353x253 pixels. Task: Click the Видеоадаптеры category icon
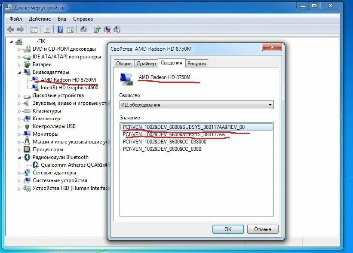pyautogui.click(x=27, y=72)
